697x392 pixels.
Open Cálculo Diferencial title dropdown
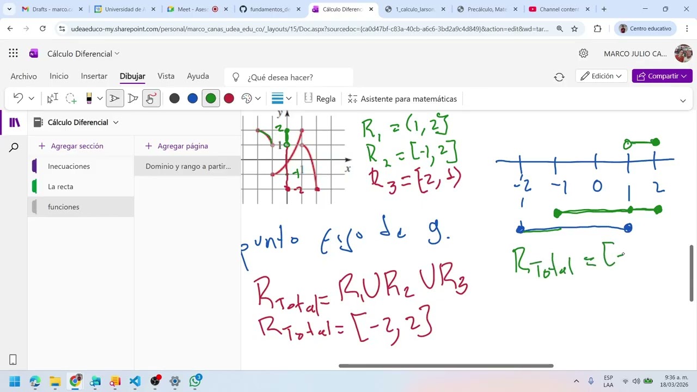(83, 53)
